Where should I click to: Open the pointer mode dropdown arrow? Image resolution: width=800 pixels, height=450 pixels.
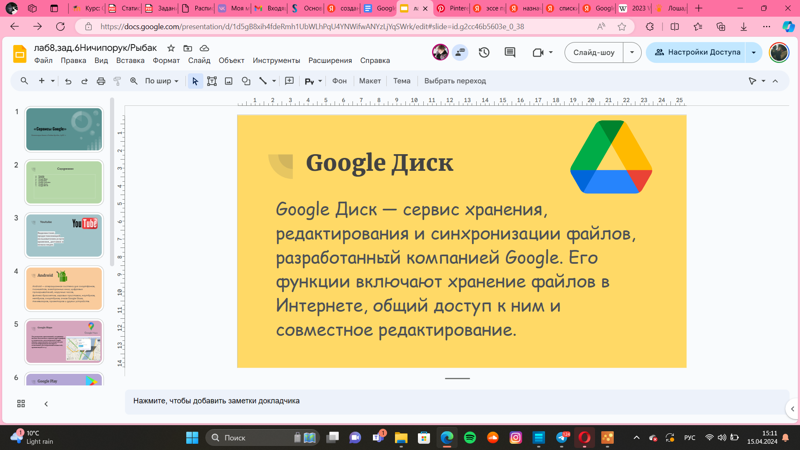pos(763,81)
